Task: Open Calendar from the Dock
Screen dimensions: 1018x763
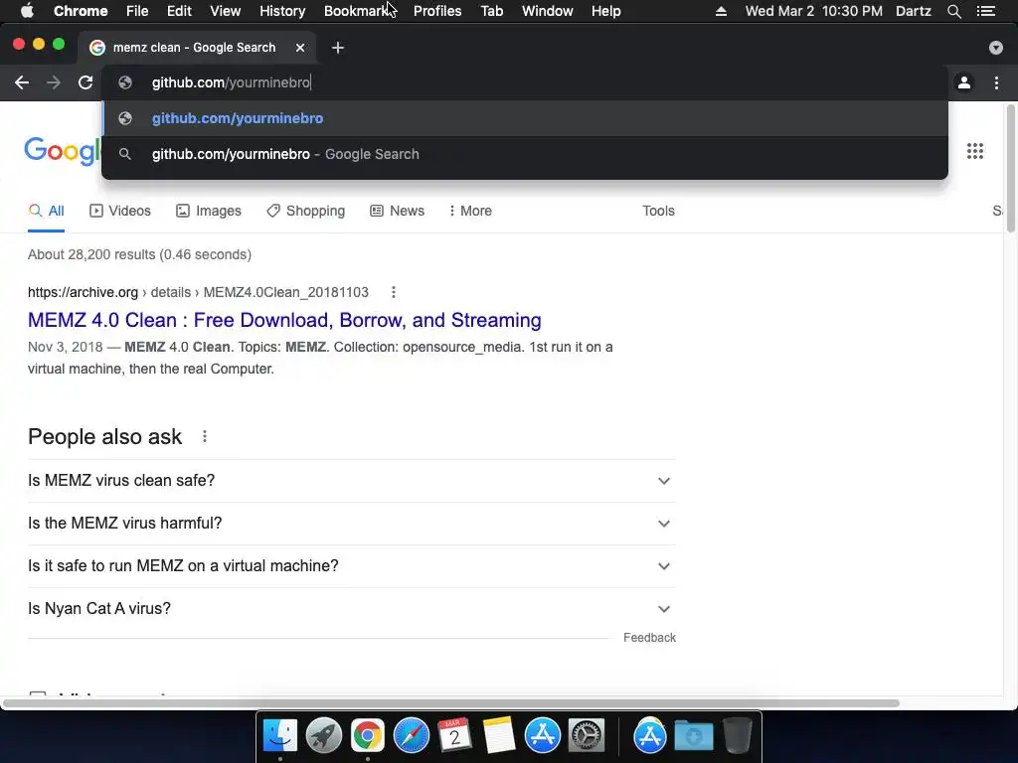Action: [x=454, y=736]
